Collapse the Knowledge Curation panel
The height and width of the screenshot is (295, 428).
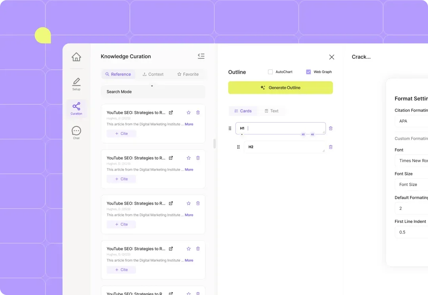[x=201, y=56]
